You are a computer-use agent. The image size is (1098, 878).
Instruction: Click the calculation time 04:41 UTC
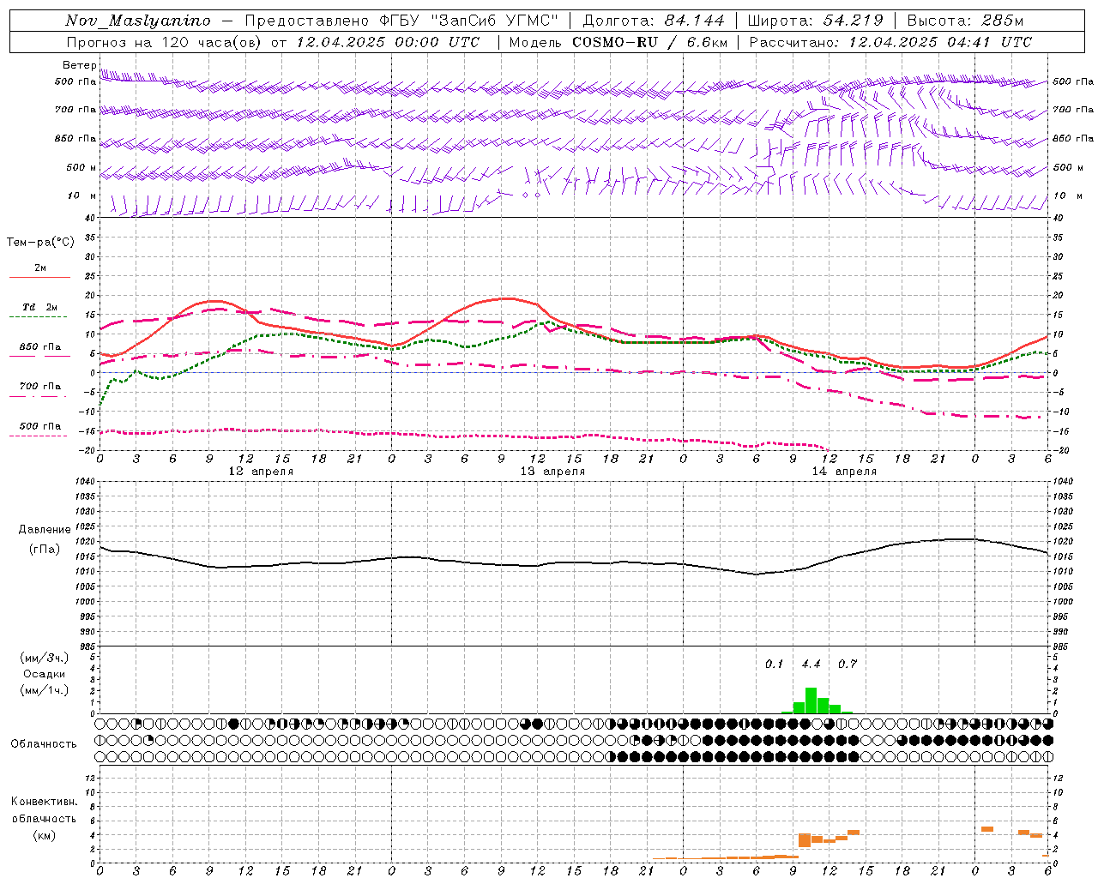(x=989, y=42)
